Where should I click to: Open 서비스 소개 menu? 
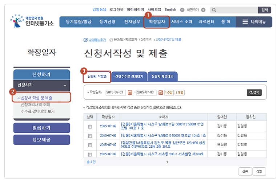coord(182,22)
